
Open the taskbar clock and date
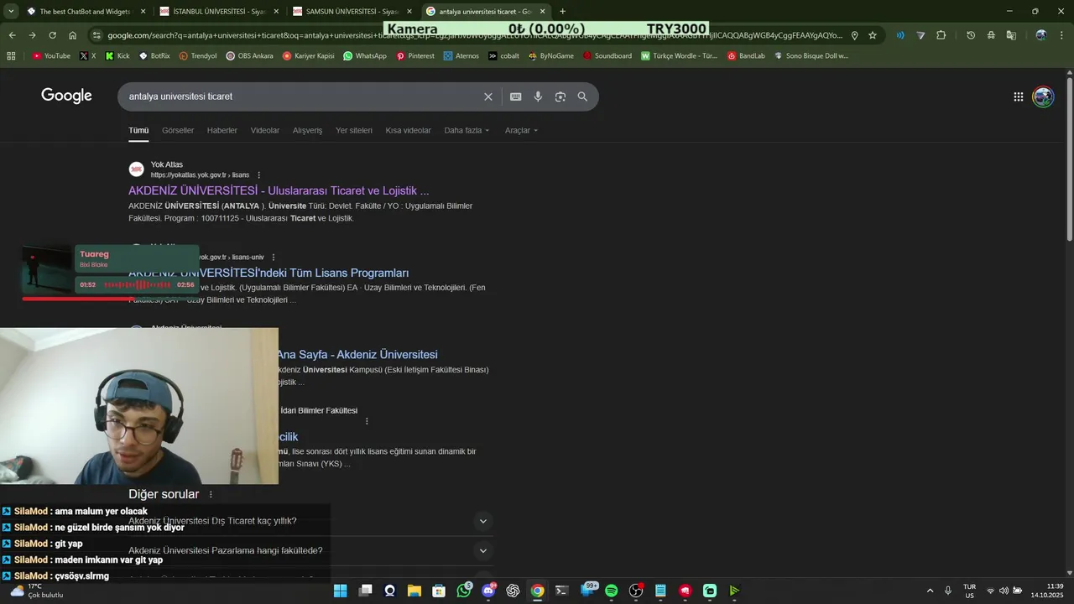(x=1047, y=591)
